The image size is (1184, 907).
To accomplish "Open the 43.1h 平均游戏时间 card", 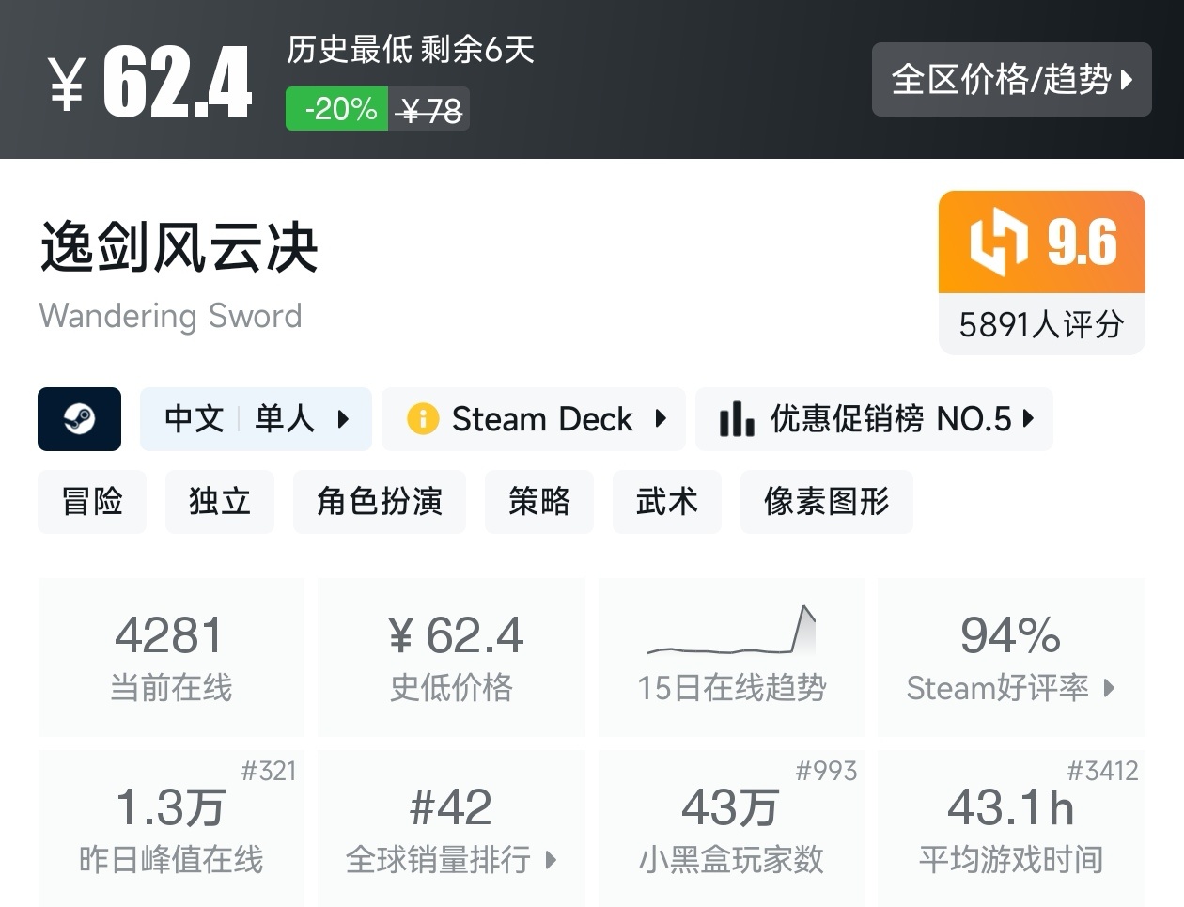I will 1011,828.
